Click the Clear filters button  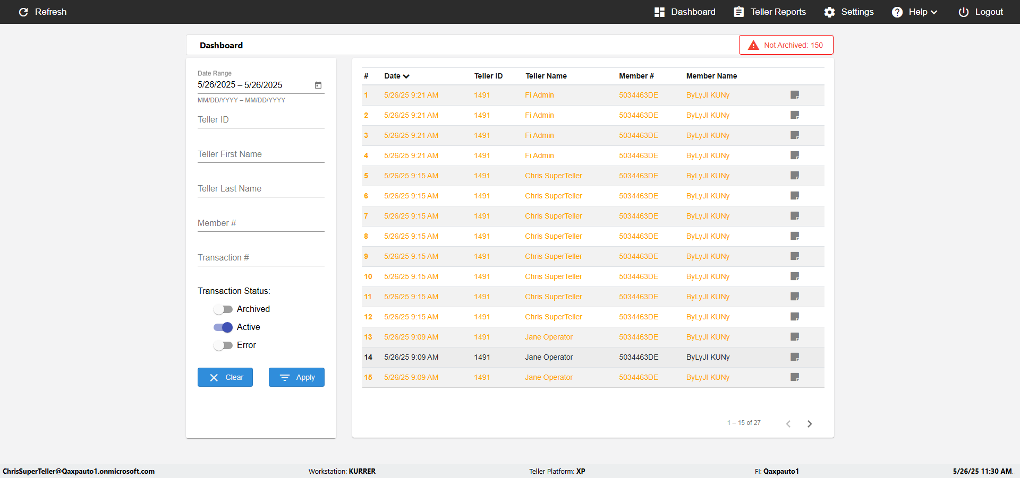225,377
